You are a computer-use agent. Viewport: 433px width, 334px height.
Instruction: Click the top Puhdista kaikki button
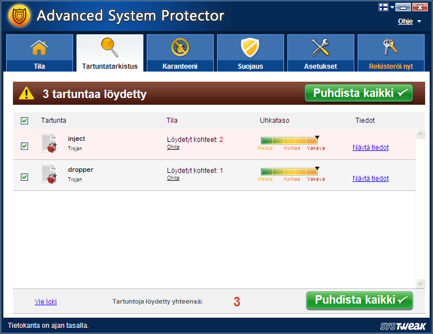(359, 93)
